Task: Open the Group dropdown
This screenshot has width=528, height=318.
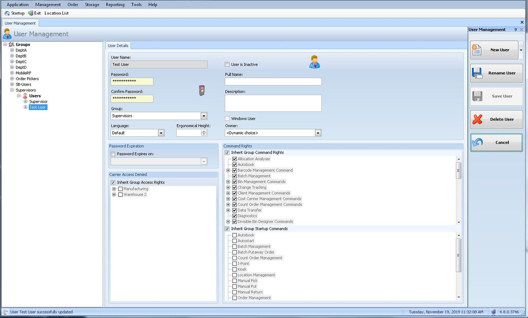Action: point(204,116)
